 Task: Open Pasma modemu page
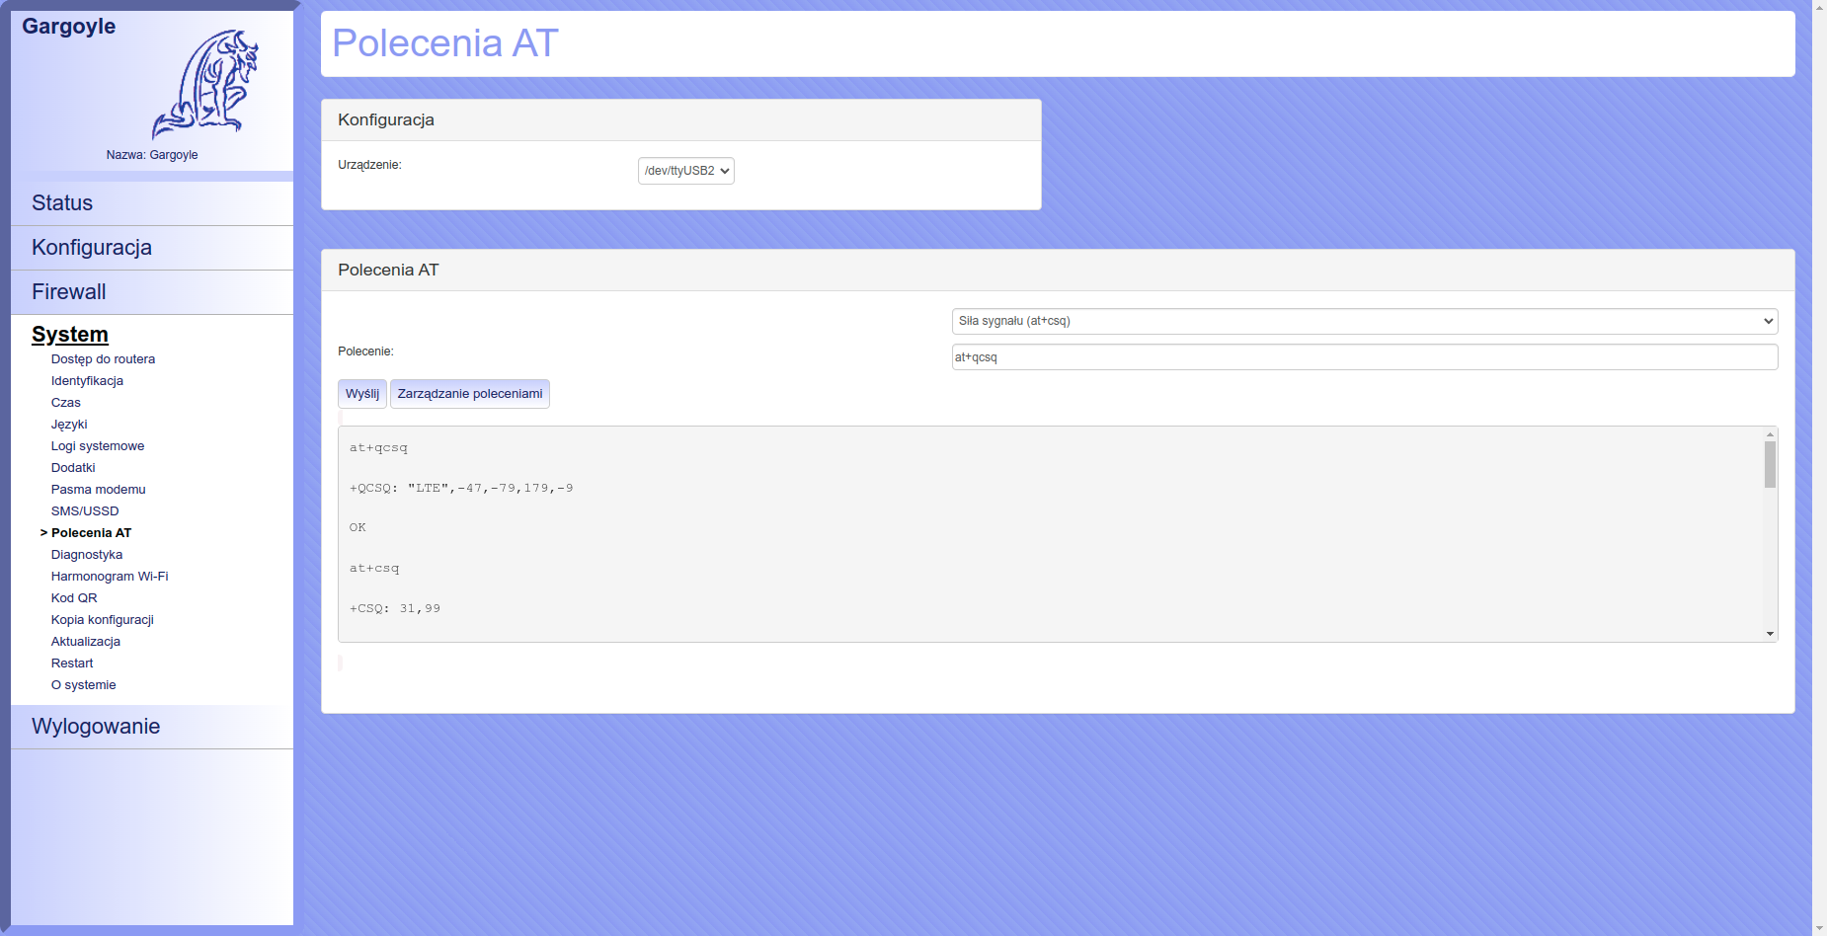99,490
